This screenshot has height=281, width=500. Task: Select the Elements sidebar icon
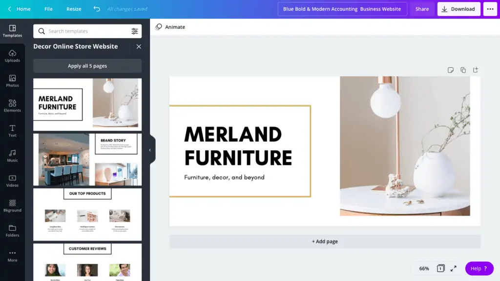[12, 106]
